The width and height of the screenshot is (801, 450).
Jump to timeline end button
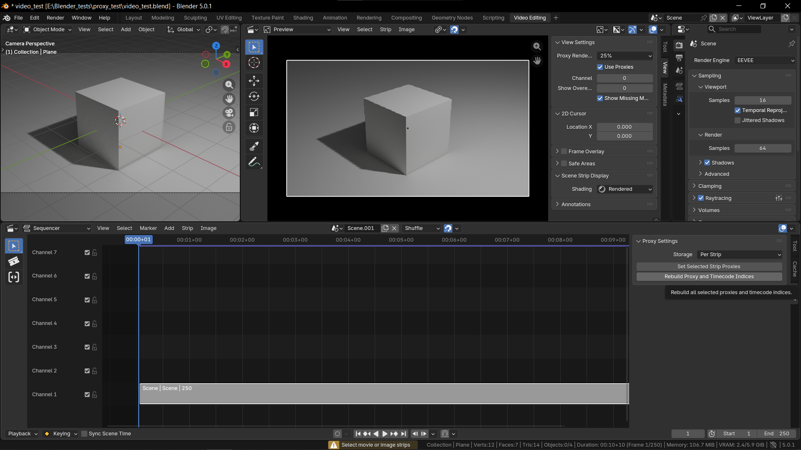(x=403, y=434)
